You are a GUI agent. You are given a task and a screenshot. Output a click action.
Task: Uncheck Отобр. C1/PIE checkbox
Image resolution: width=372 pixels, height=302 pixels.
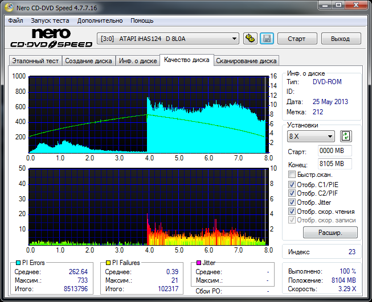click(x=292, y=184)
